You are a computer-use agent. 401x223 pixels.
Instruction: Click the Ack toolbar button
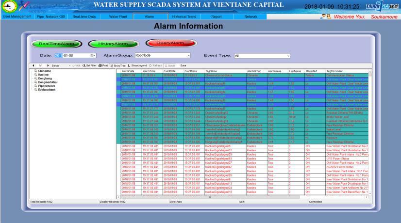pyautogui.click(x=77, y=65)
